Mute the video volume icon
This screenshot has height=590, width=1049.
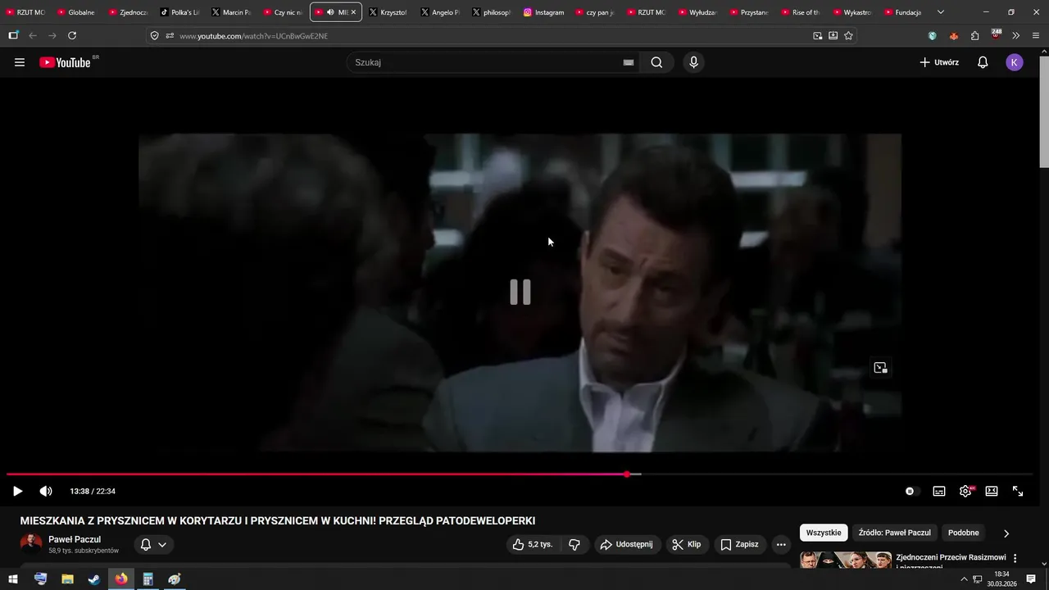(46, 491)
